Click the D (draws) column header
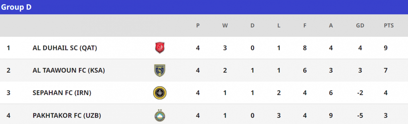The width and height of the screenshot is (408, 124). (252, 26)
